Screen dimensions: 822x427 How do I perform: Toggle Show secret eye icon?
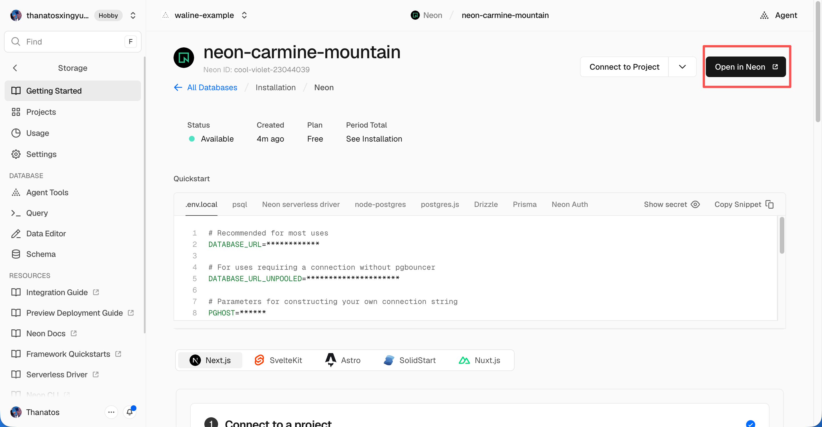pyautogui.click(x=695, y=205)
